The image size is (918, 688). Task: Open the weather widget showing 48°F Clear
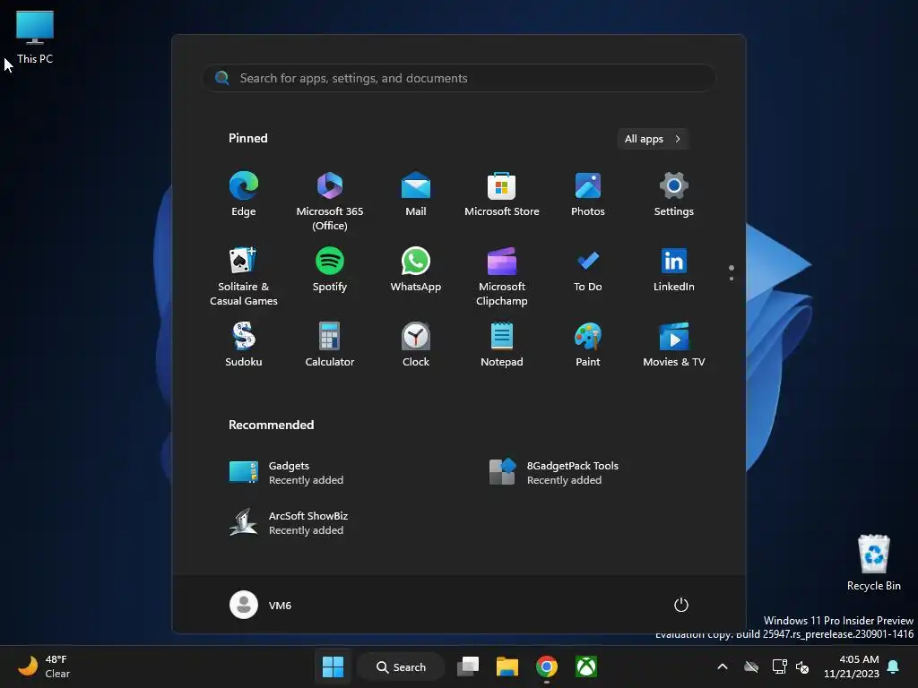pos(44,666)
